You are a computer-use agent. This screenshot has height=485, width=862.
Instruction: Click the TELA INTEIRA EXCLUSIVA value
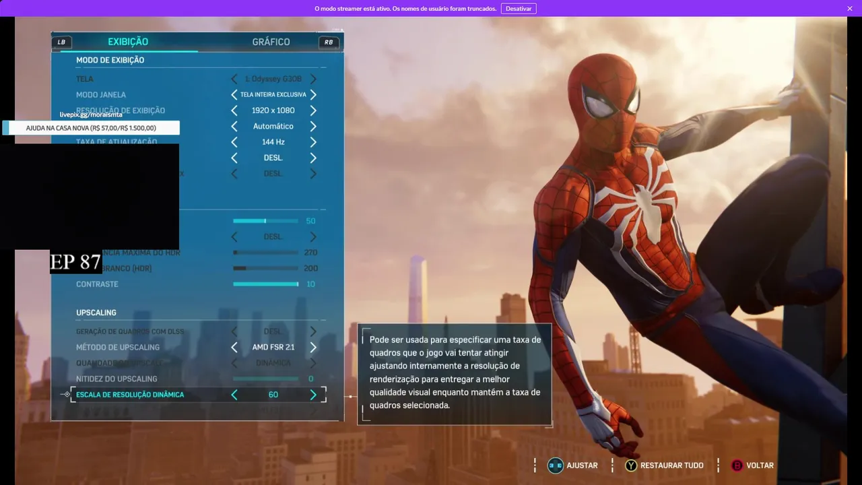pyautogui.click(x=273, y=95)
